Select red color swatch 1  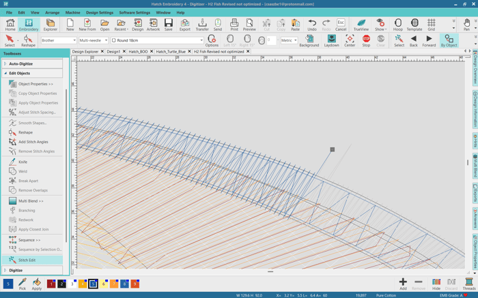[x=51, y=284]
